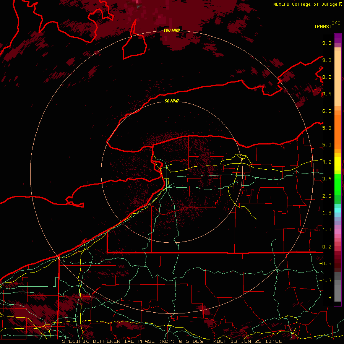This screenshot has width=344, height=344.
Task: Select the 1.8 value on the scale
Action: click(x=327, y=213)
